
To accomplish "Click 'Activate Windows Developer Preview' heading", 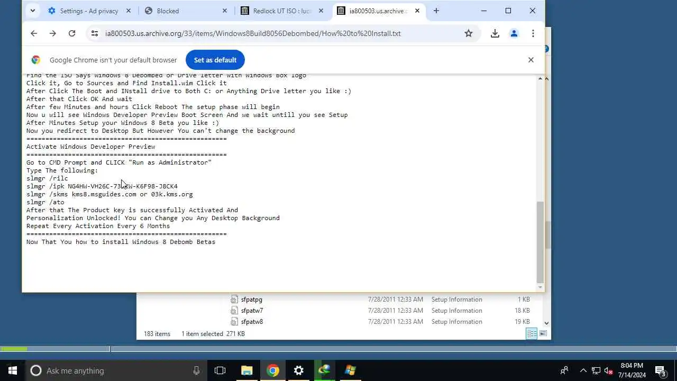I will [x=91, y=147].
